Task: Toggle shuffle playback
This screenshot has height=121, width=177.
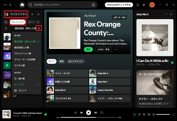Action: click(75, 113)
